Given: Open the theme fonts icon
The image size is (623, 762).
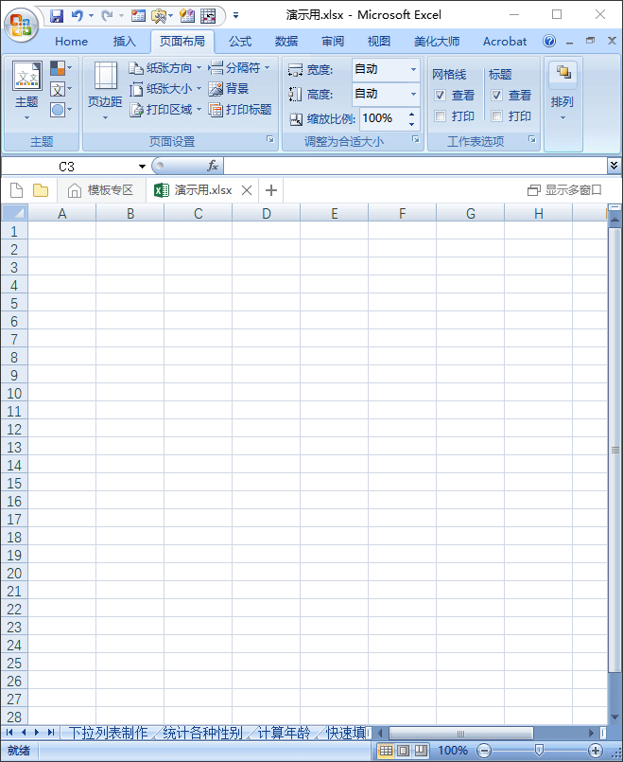Looking at the screenshot, I should click(61, 89).
